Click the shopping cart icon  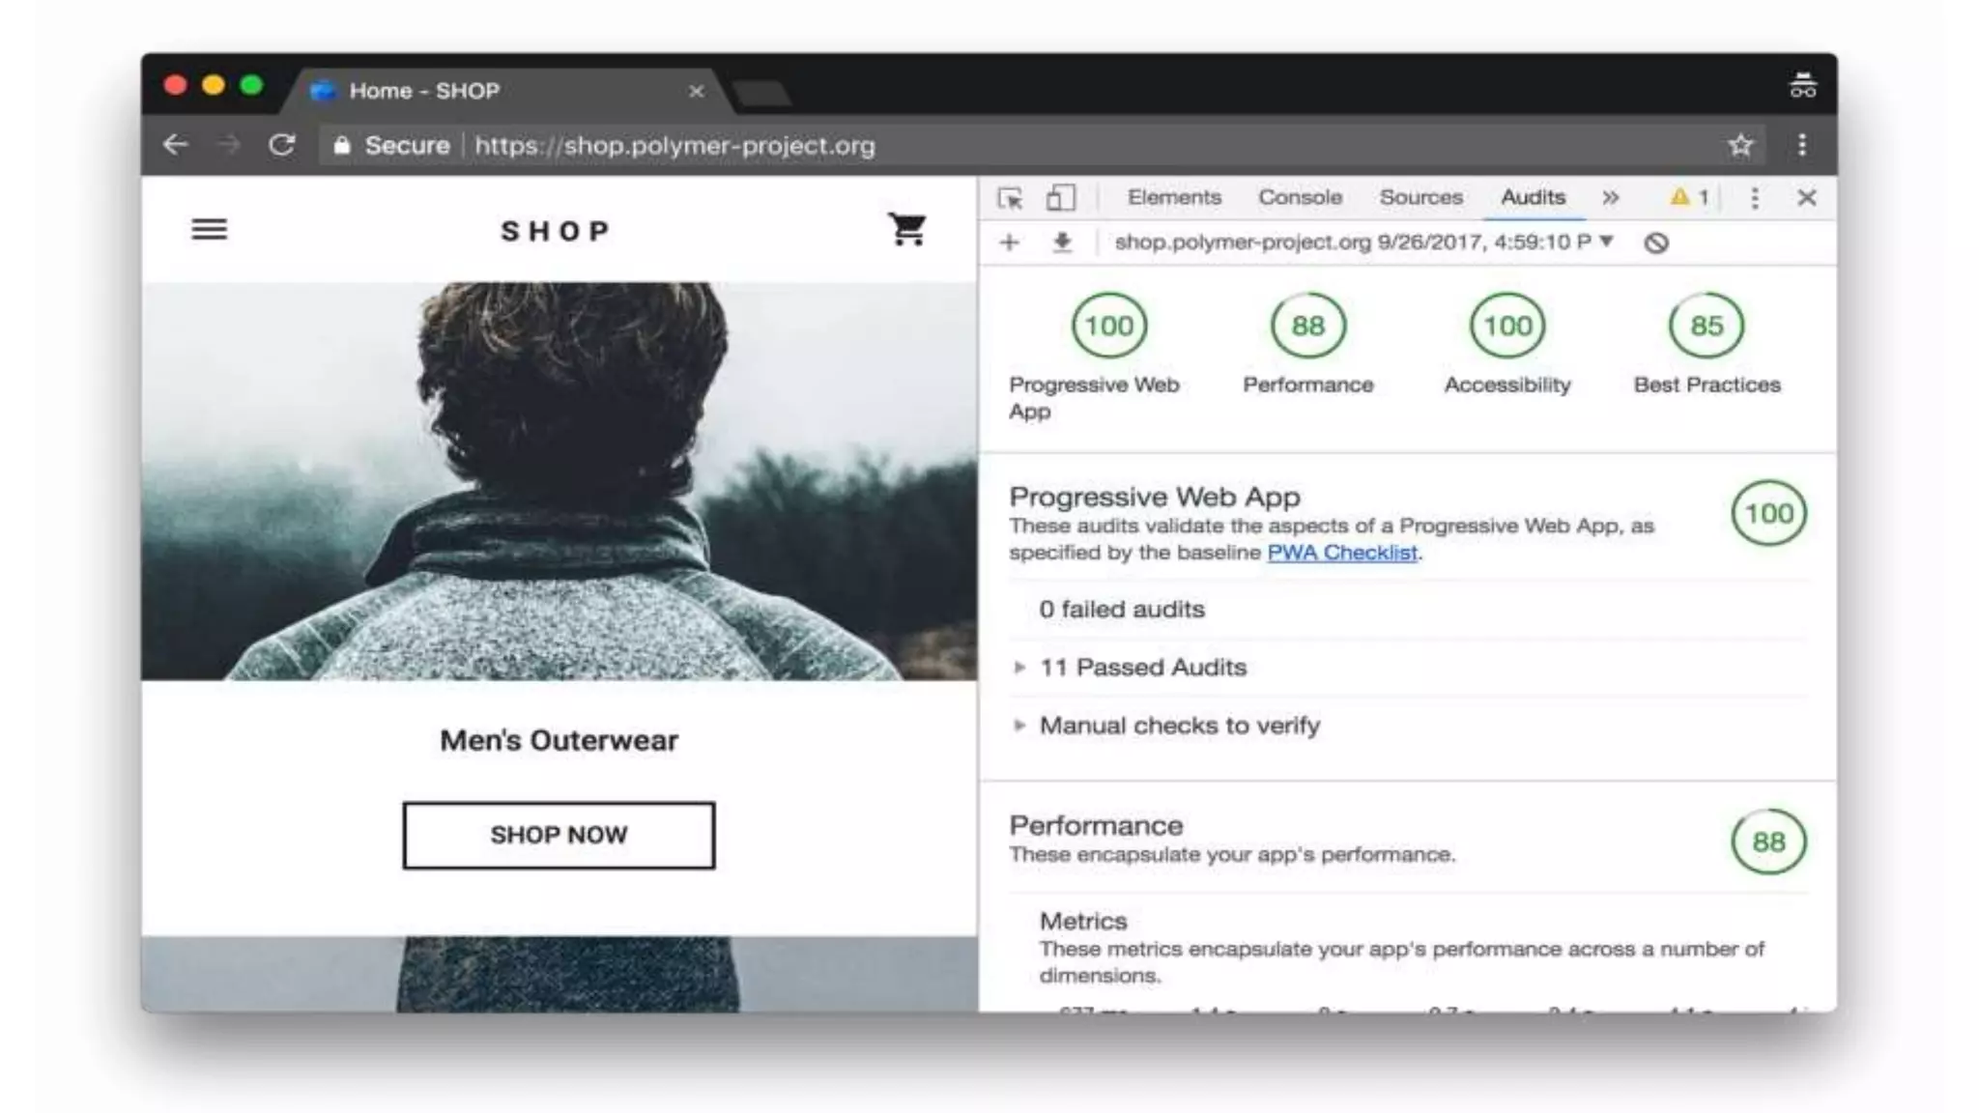tap(906, 230)
